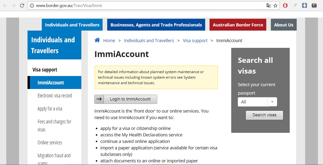Click 'Select your current passport' label

point(257,89)
